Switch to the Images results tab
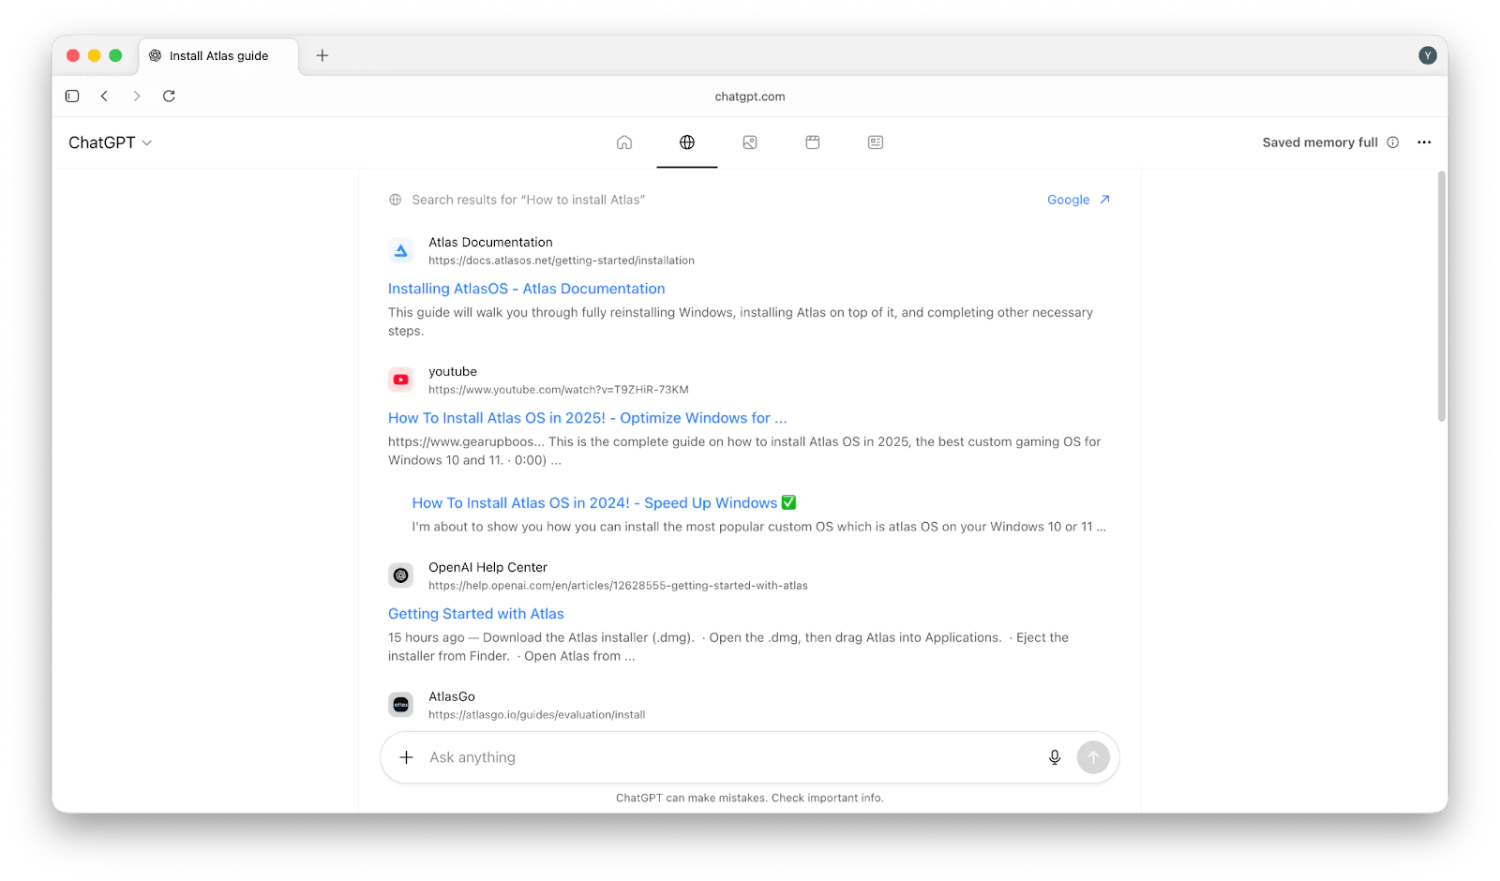This screenshot has width=1500, height=881. [750, 142]
